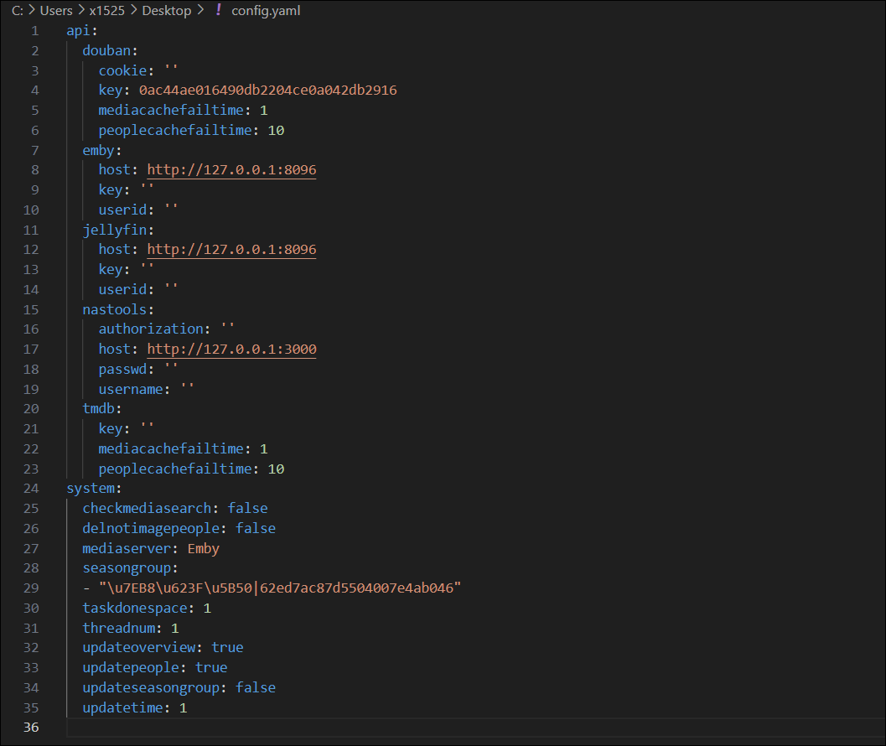Open the nastools host URL on port 3000

point(231,350)
